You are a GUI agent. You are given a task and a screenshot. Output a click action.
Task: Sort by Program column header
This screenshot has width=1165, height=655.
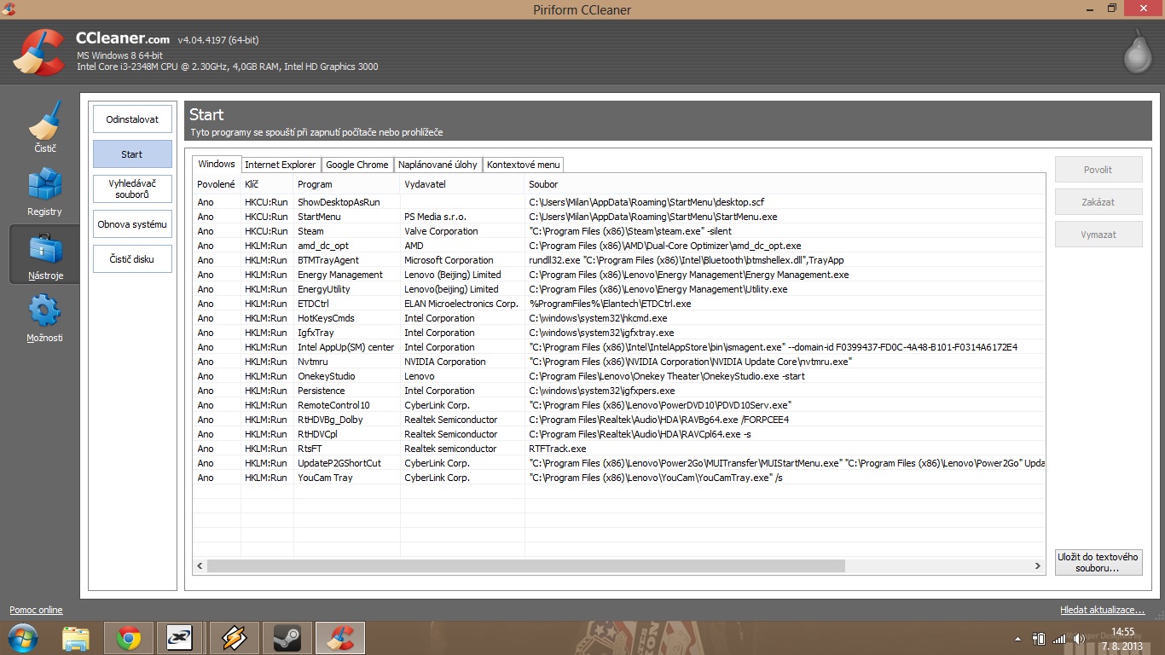[347, 184]
